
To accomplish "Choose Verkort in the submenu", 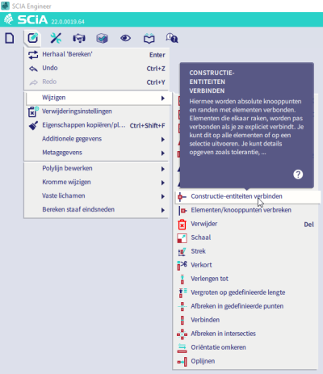I will click(245, 265).
